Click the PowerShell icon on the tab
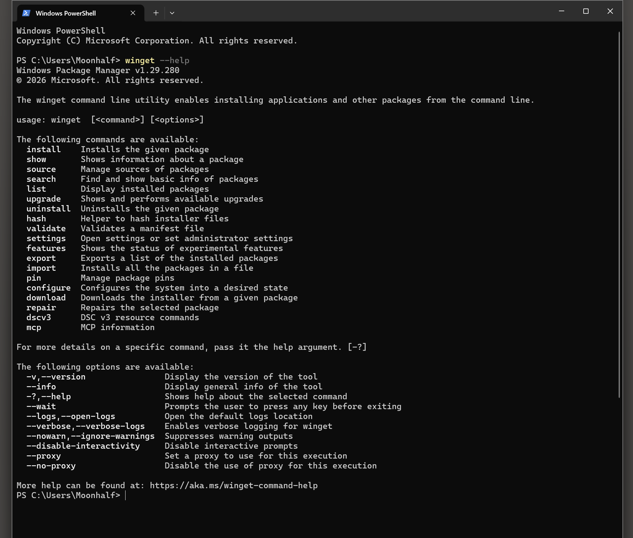Image resolution: width=633 pixels, height=538 pixels. click(x=26, y=13)
